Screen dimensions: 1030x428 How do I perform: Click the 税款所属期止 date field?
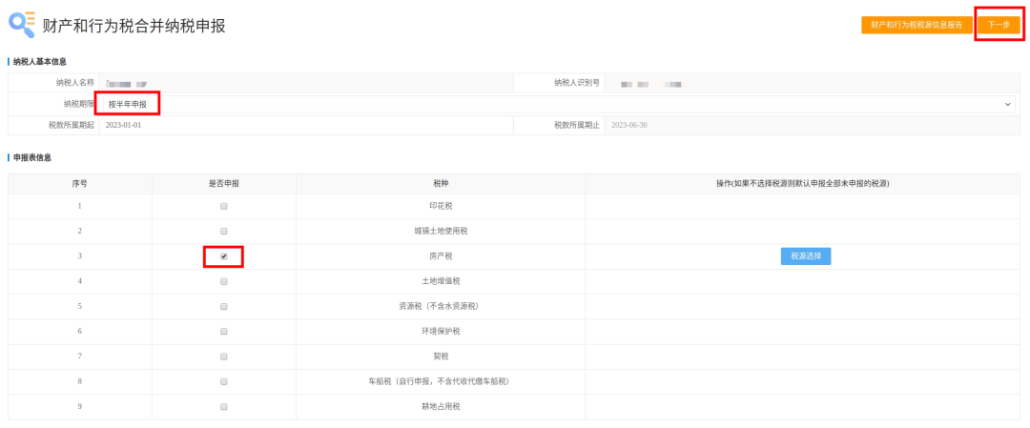(x=811, y=125)
